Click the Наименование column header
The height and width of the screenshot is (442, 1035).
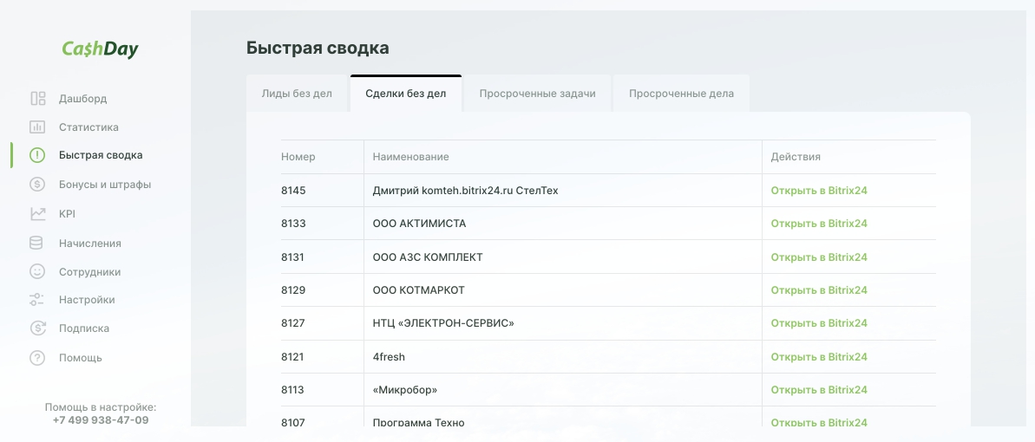[410, 157]
